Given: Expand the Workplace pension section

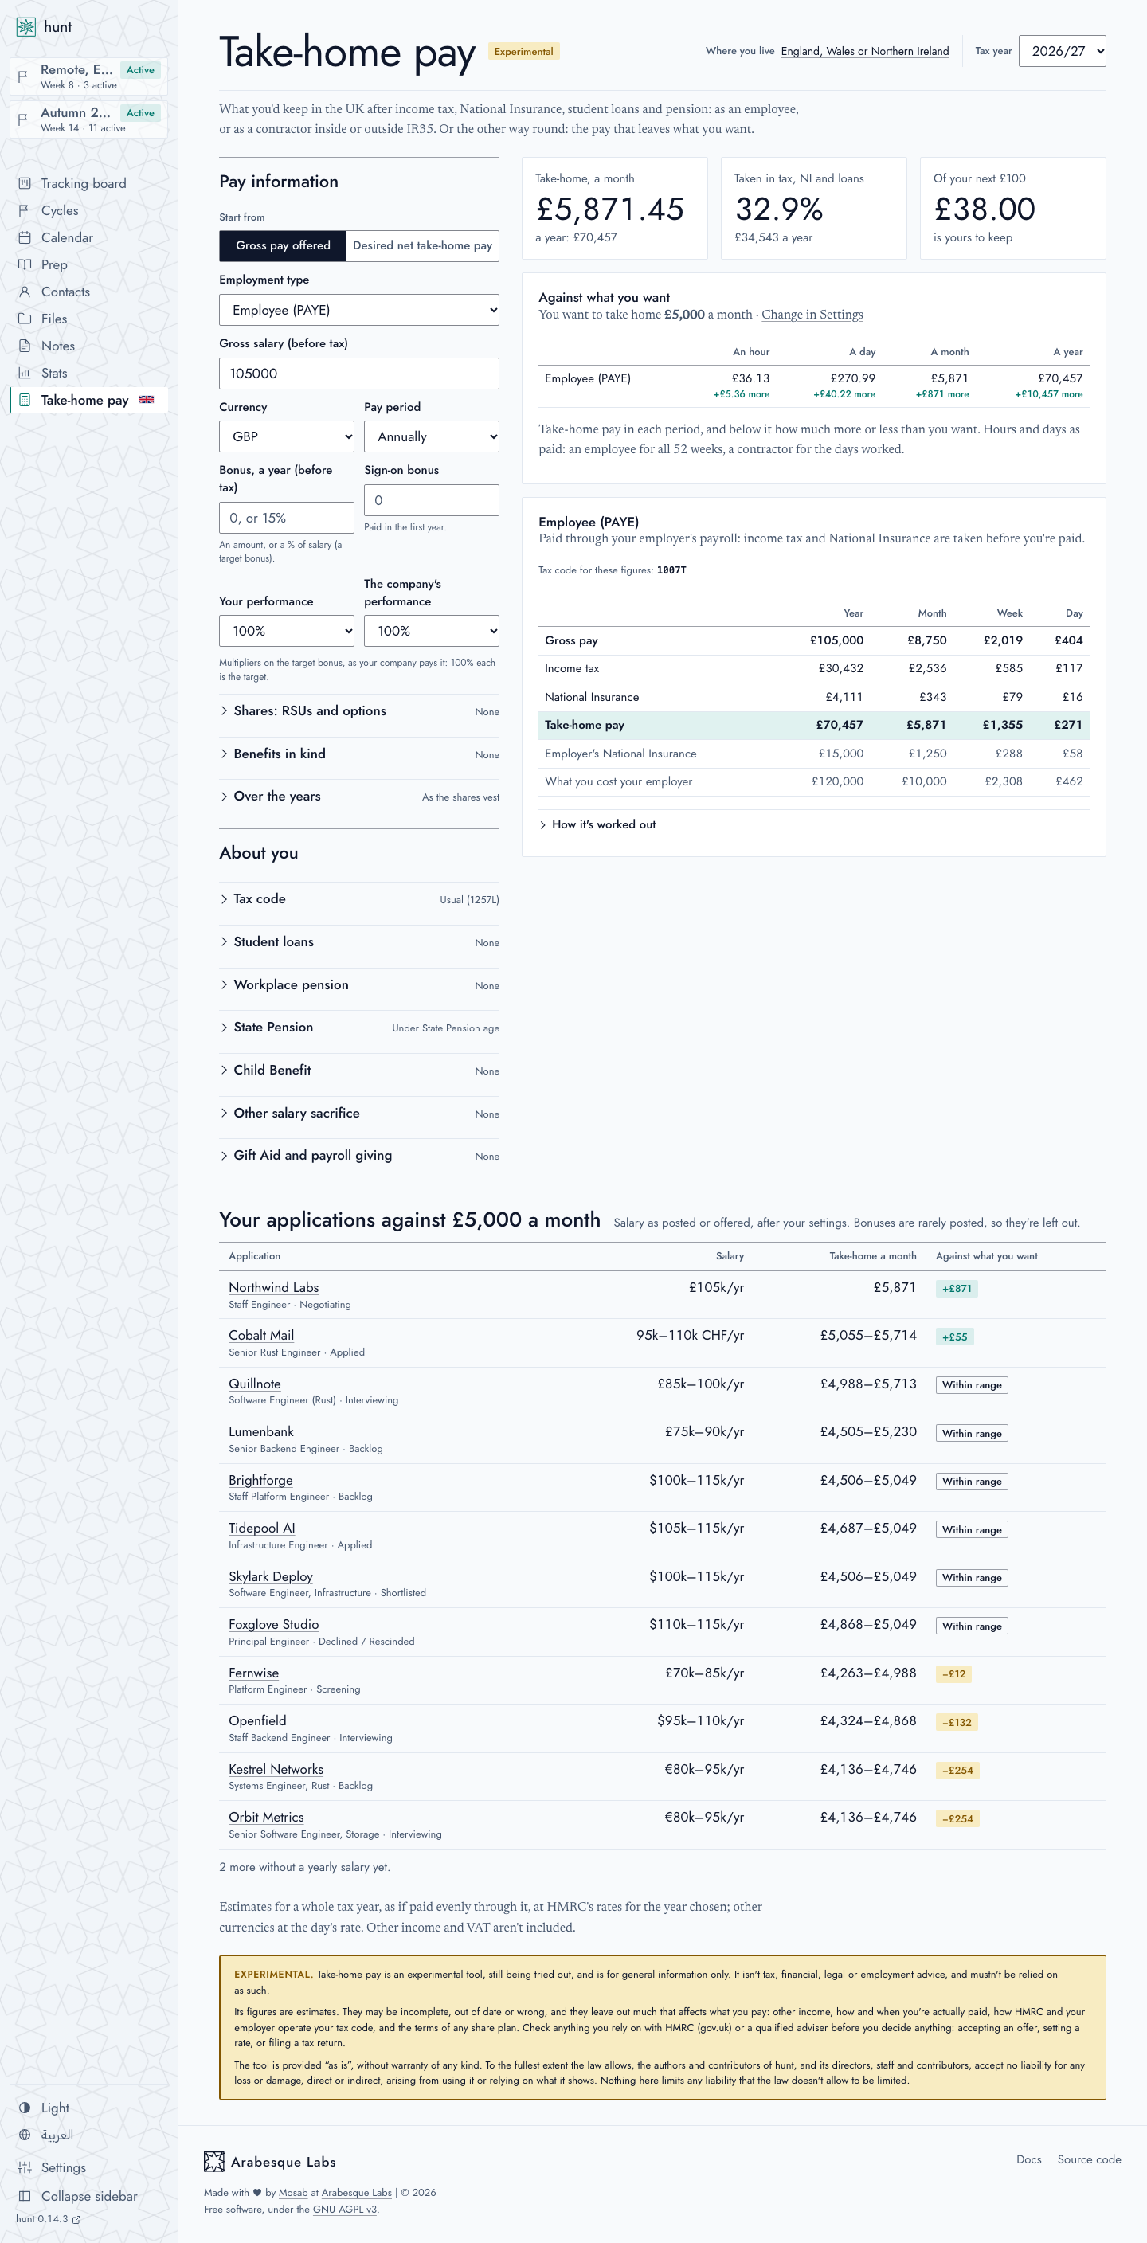Looking at the screenshot, I should (358, 984).
